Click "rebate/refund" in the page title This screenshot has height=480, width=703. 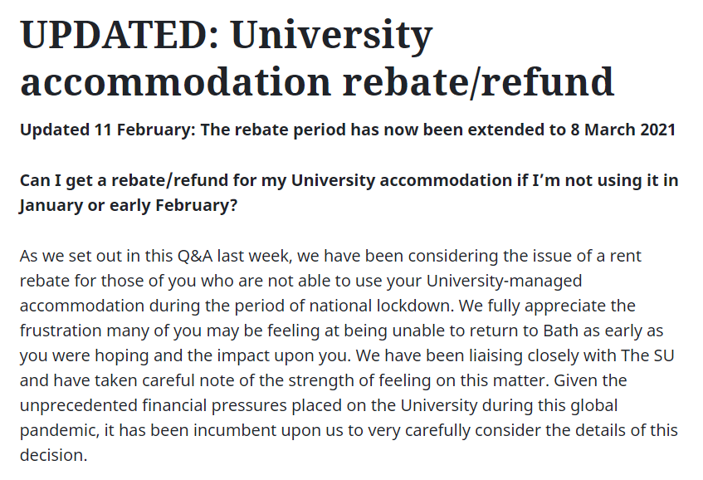pos(478,82)
